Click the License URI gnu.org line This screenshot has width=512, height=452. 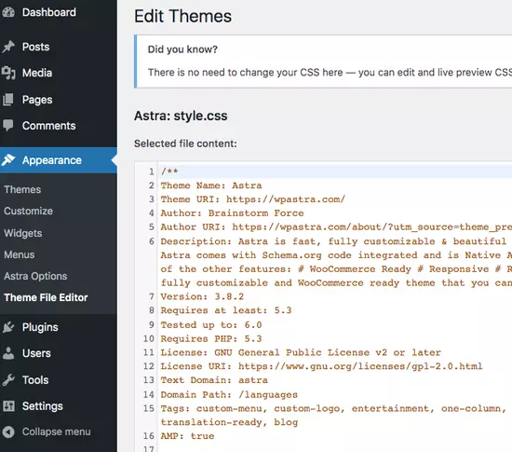[x=321, y=366]
